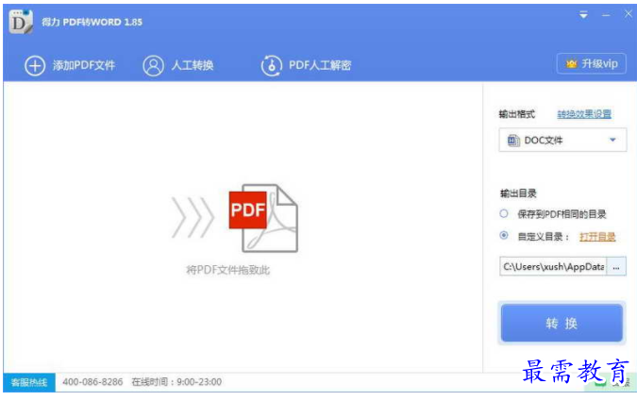Close the PDF to WORD window
Viewport: 637px width, 401px height.
[x=629, y=14]
